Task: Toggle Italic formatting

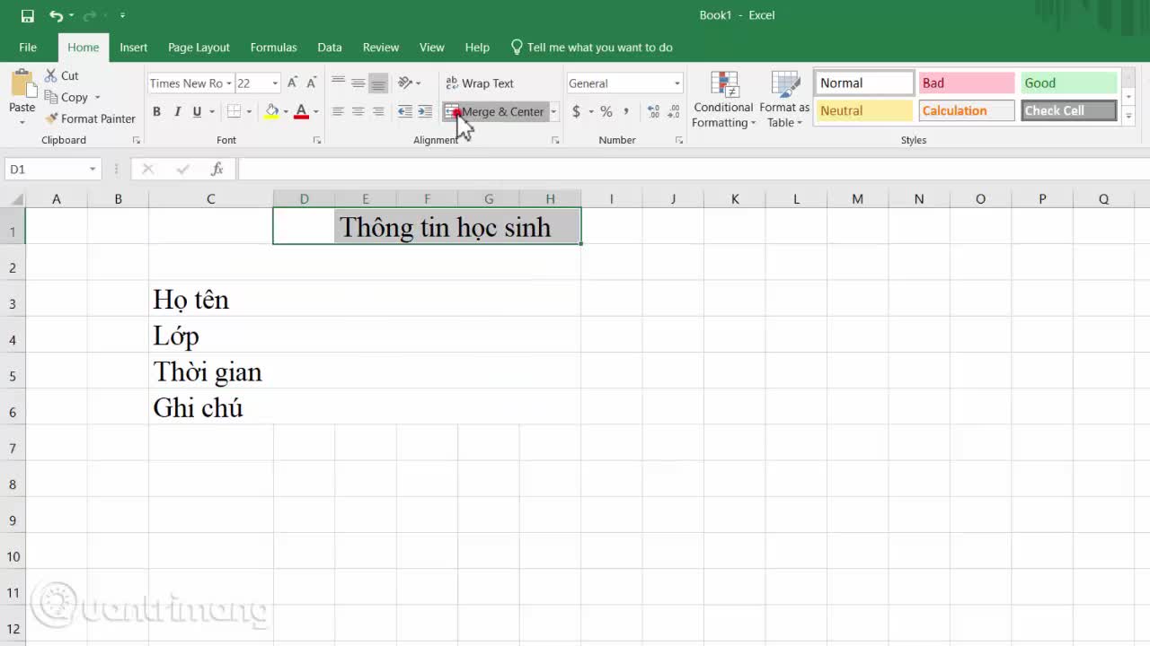Action: pos(177,111)
